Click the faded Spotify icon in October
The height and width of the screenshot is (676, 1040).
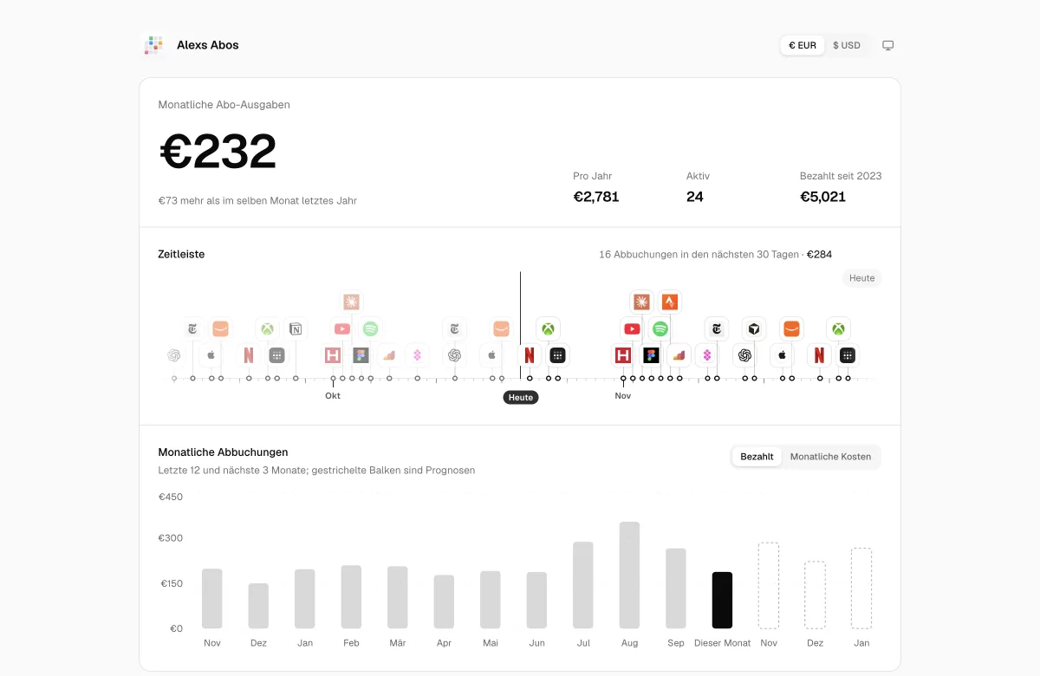[370, 329]
